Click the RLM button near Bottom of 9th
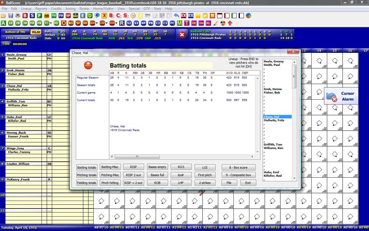This screenshot has width=369, height=231. click(x=36, y=32)
